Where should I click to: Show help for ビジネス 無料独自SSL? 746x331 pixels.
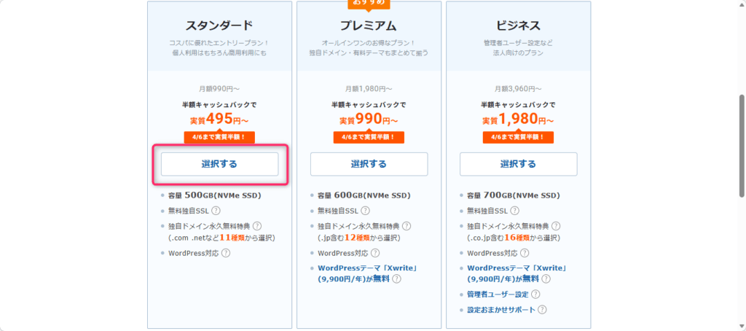pyautogui.click(x=515, y=211)
